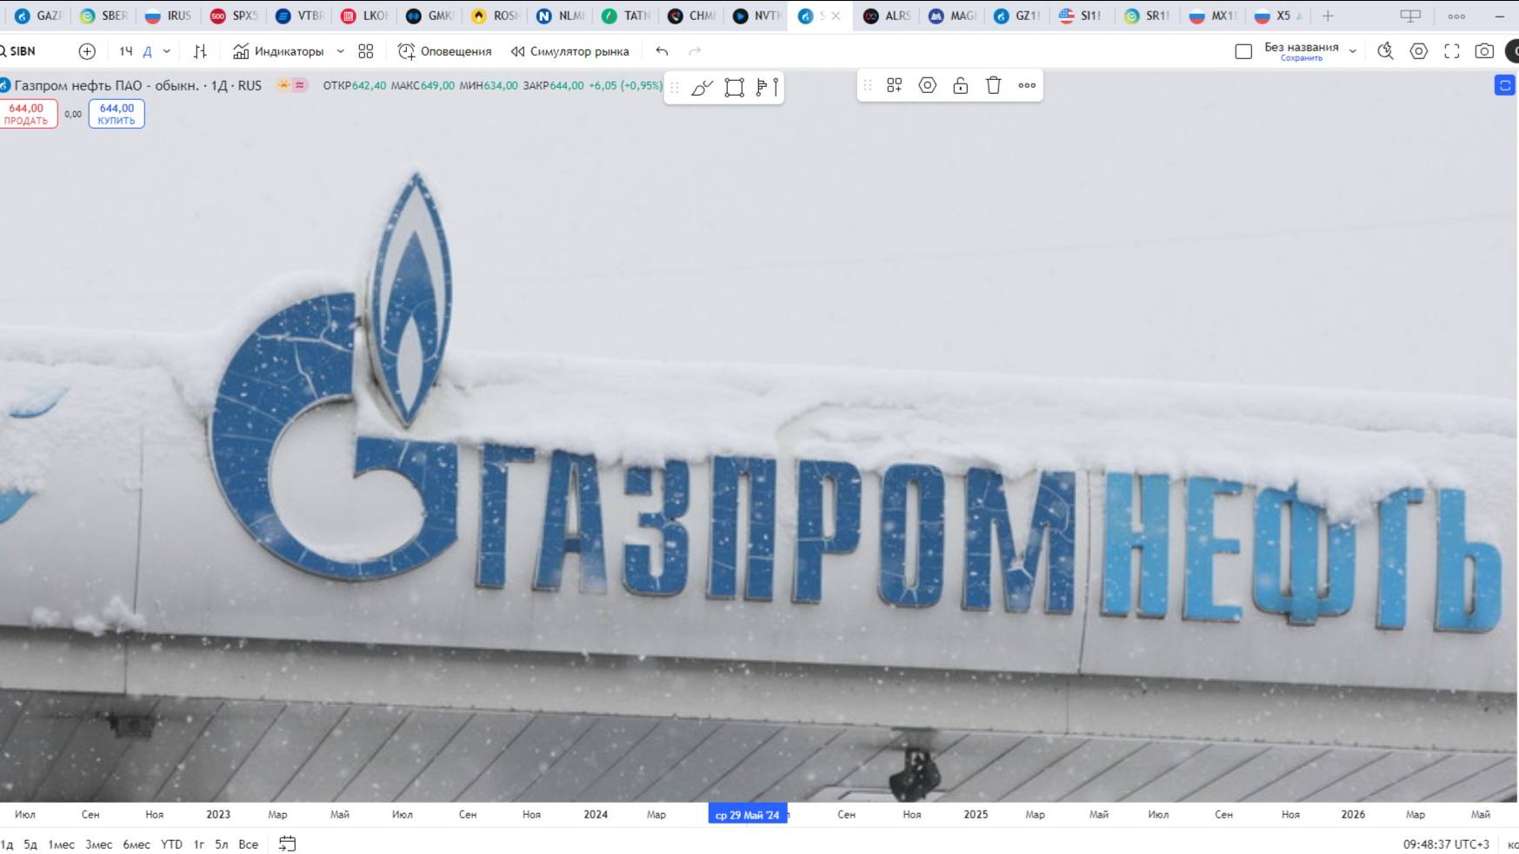Open the quick search lightning icon
The height and width of the screenshot is (854, 1519).
pos(1386,51)
